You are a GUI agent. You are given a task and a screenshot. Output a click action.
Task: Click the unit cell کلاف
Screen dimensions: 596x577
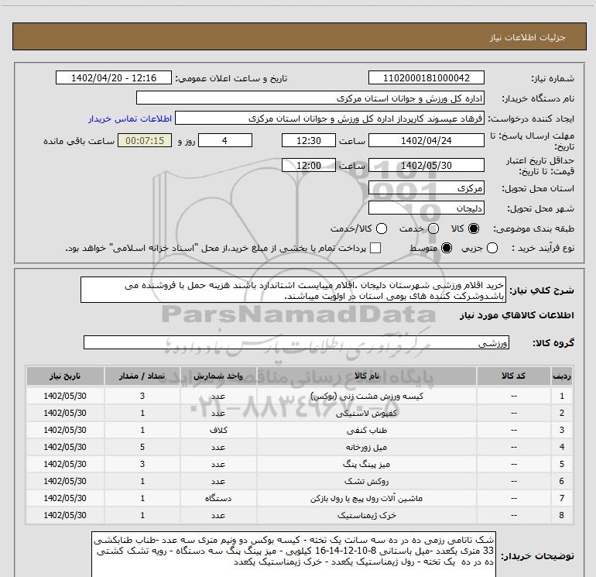pyautogui.click(x=218, y=430)
